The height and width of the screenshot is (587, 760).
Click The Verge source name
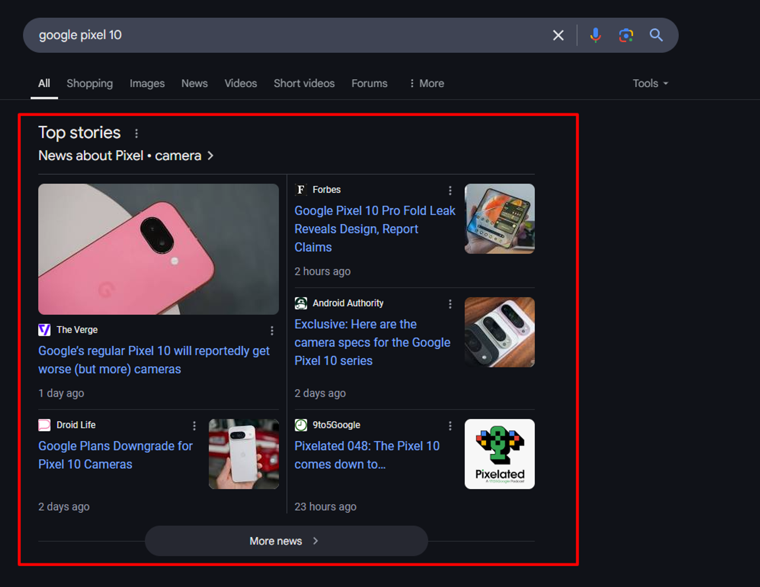77,330
